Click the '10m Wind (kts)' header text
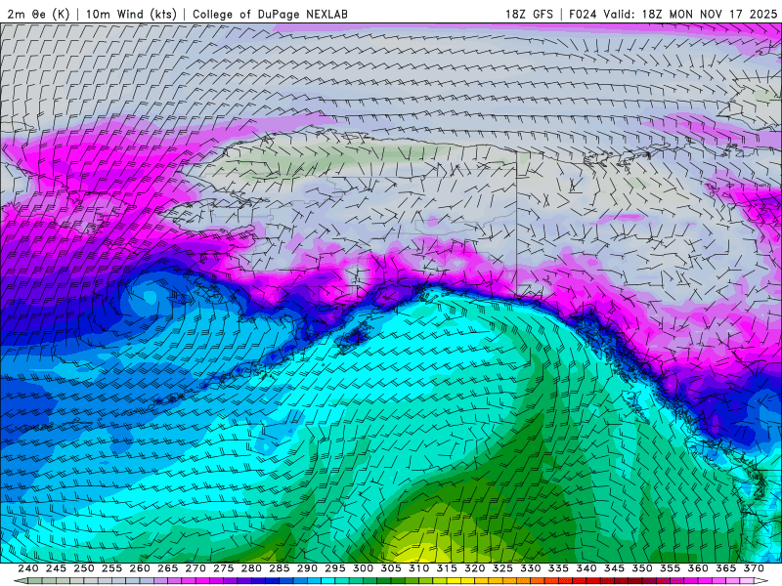The image size is (782, 586). (x=131, y=14)
